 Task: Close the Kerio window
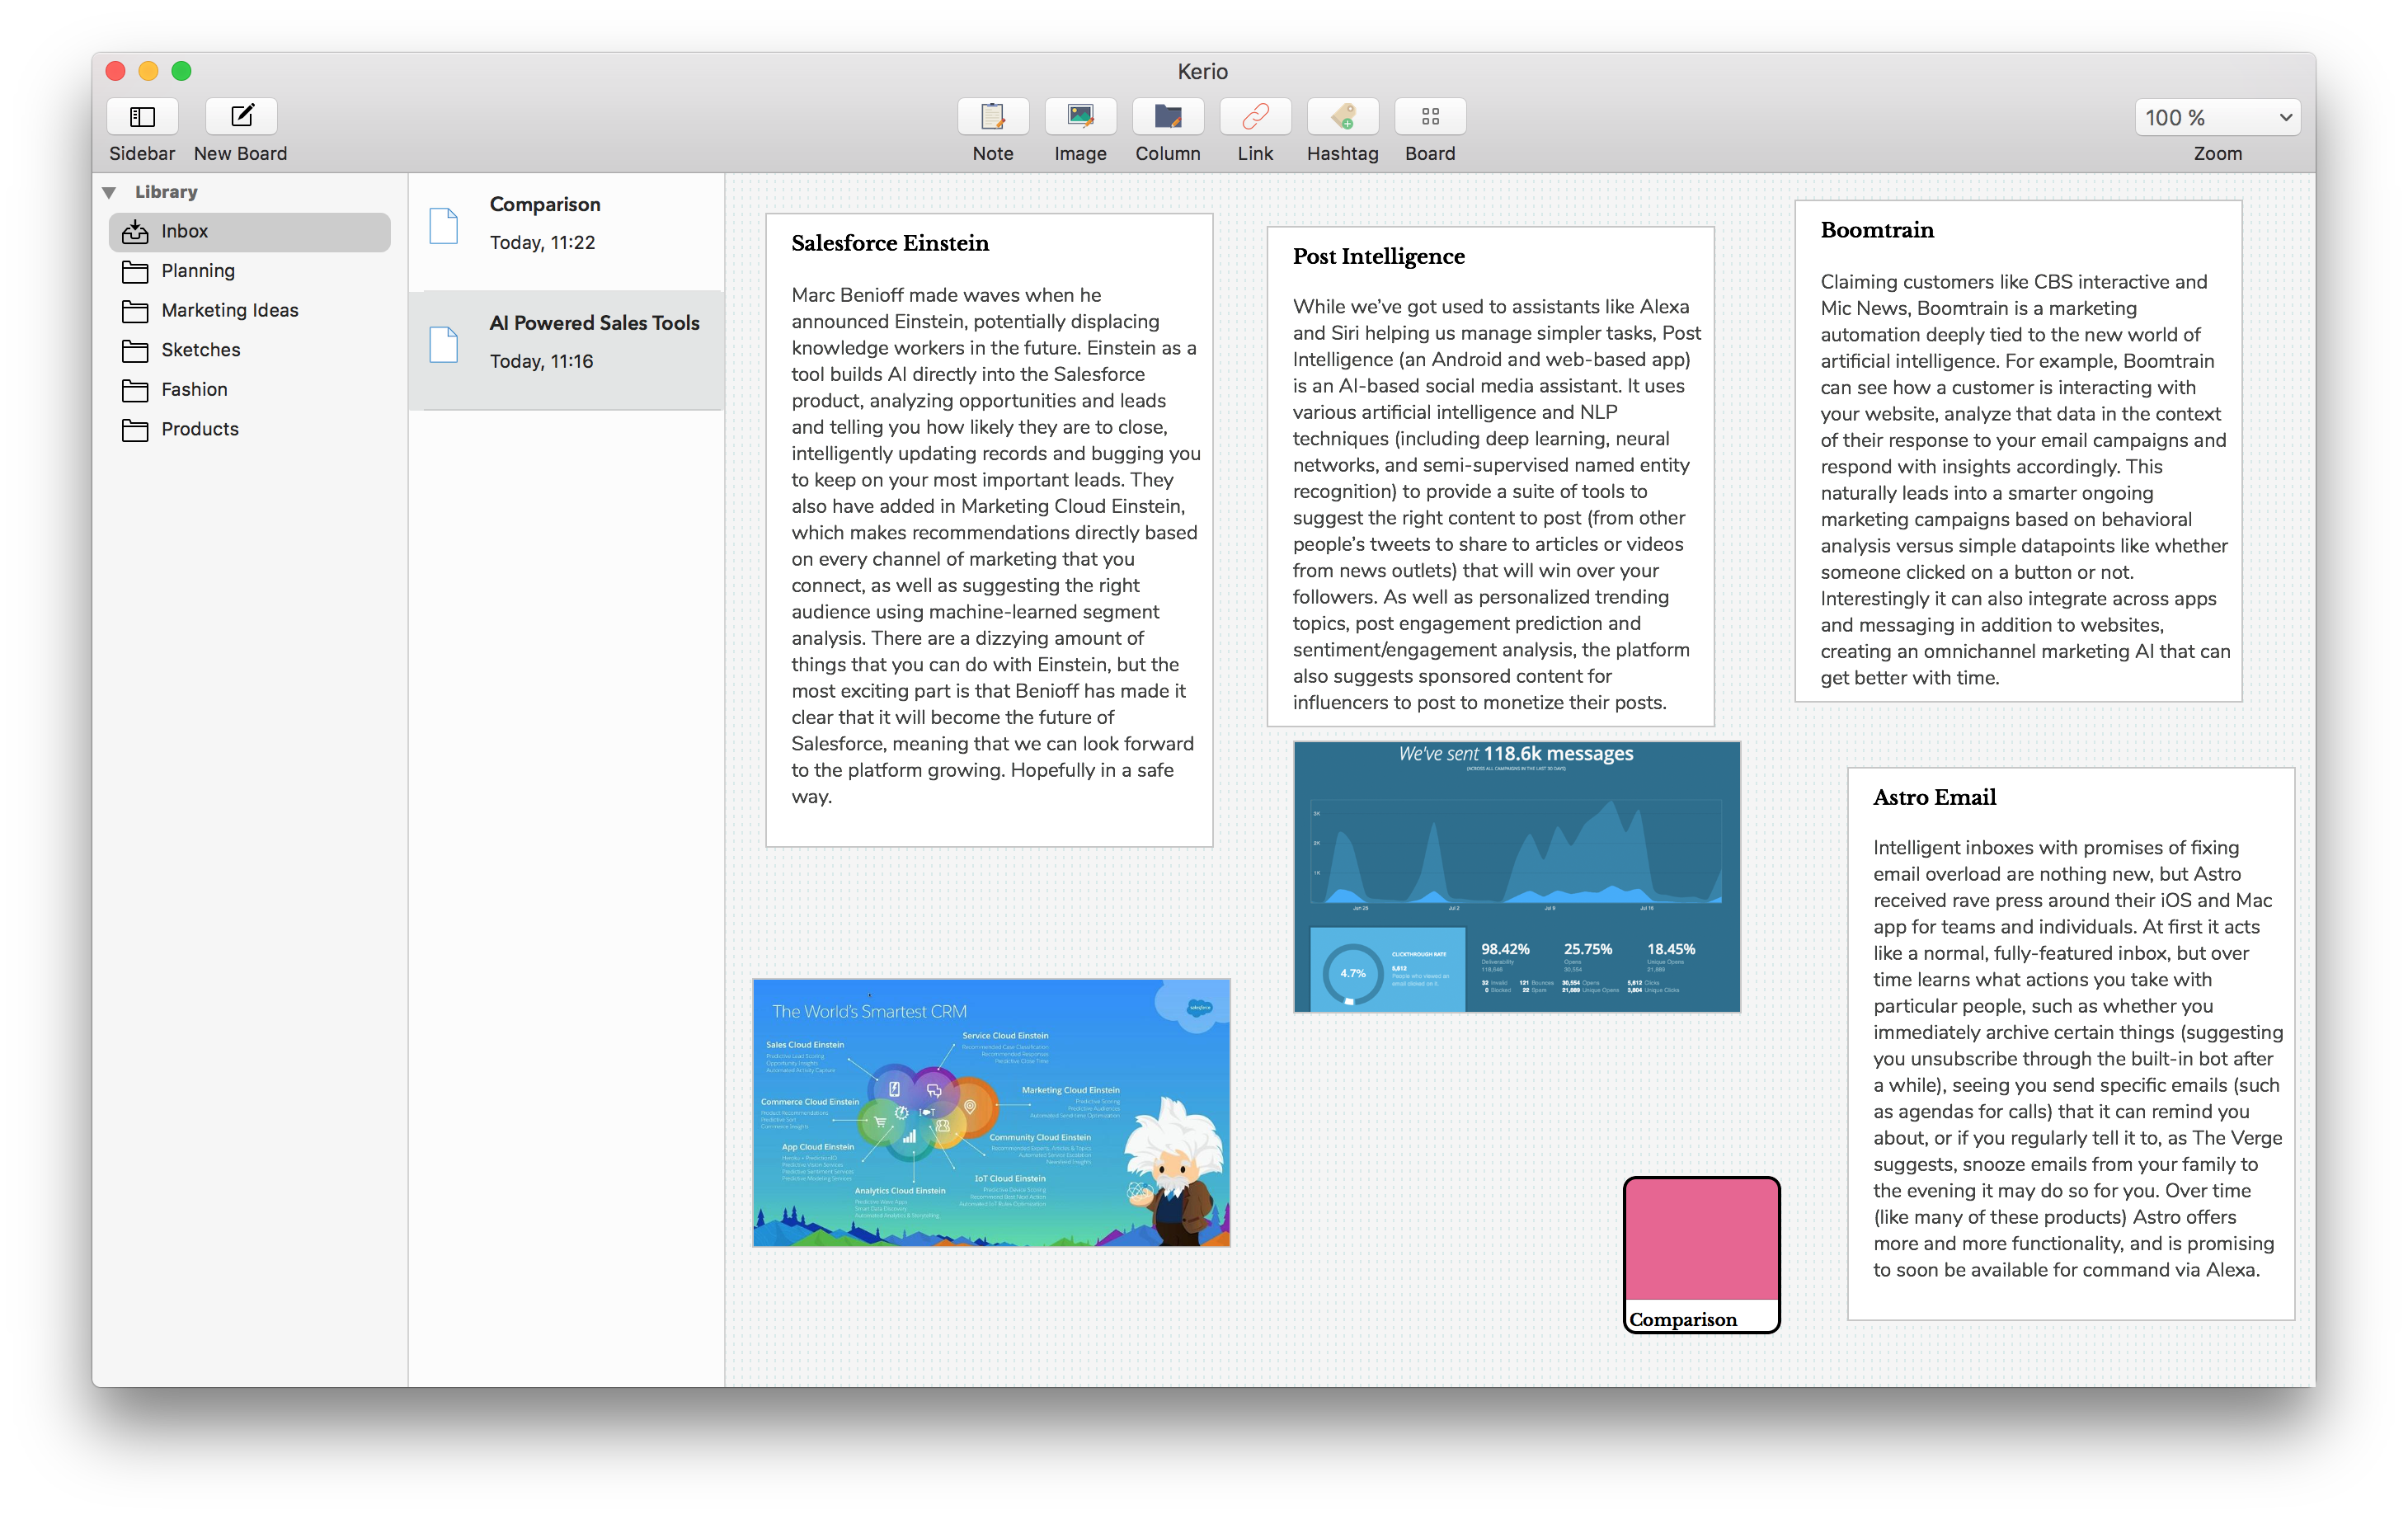(x=115, y=71)
